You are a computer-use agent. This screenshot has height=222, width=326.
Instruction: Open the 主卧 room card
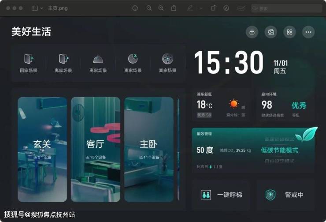pos(149,149)
